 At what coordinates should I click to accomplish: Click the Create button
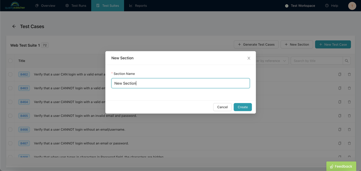[243, 107]
